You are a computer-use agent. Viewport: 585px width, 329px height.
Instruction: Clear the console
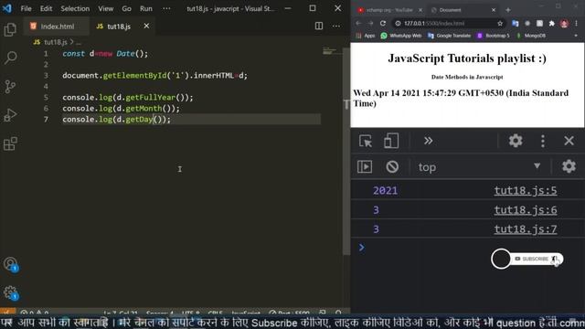pos(392,166)
